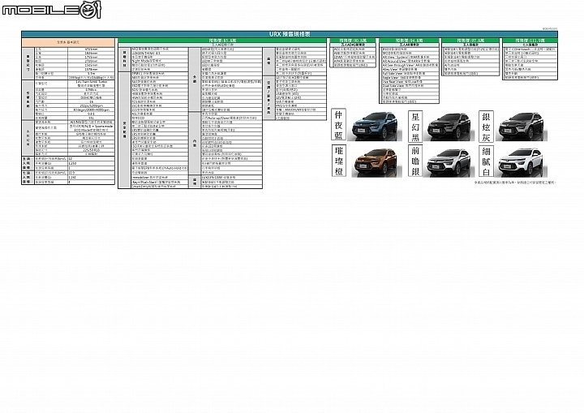Click the Full Side View row

point(410,73)
